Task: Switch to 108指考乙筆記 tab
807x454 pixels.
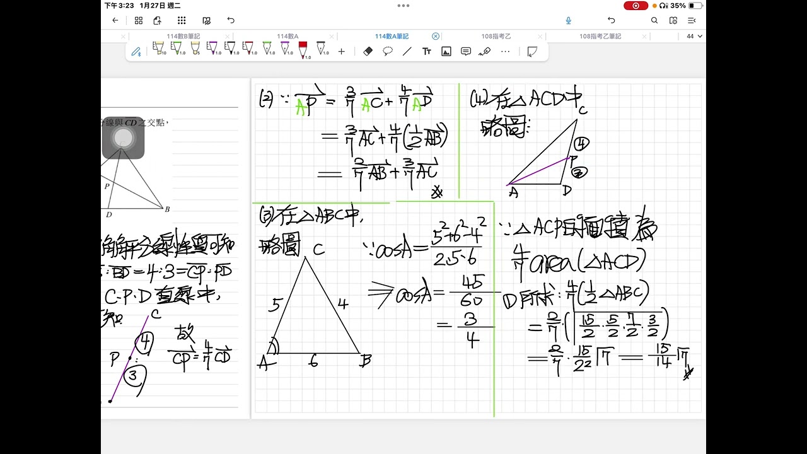Action: [600, 37]
